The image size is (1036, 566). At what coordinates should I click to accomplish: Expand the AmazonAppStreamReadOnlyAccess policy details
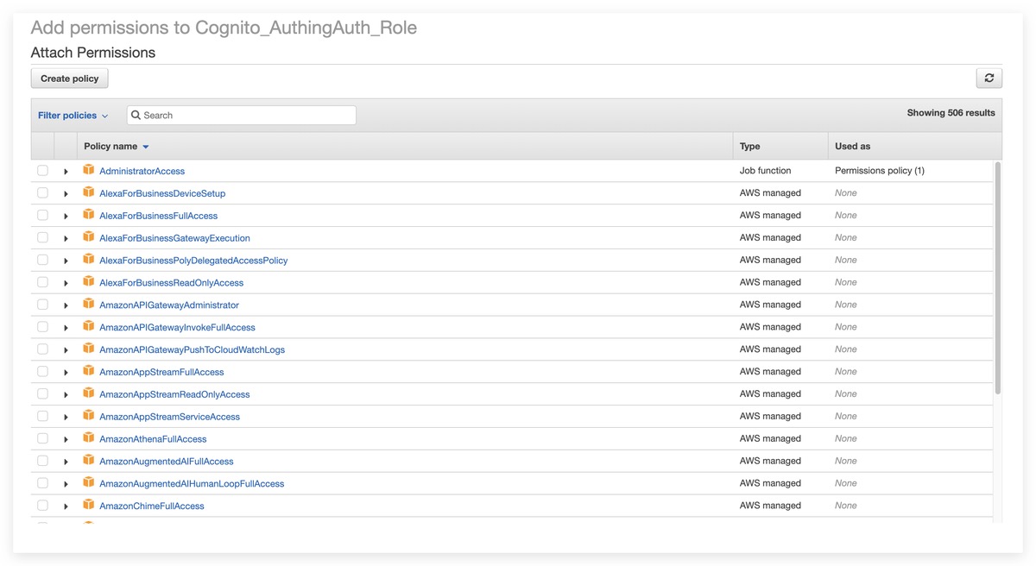66,394
